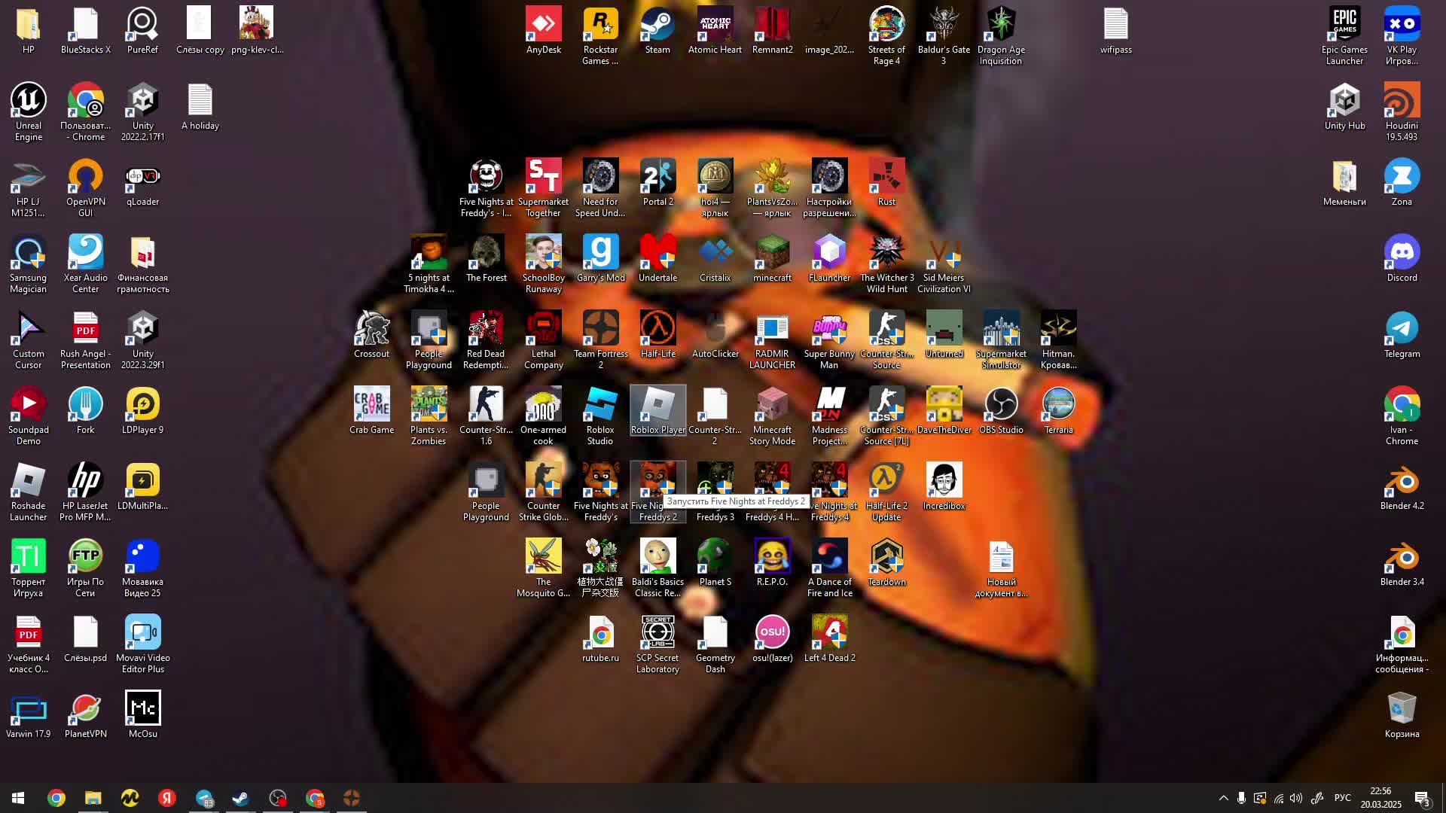The height and width of the screenshot is (813, 1446).
Task: Select the Steam desktop shortcut
Action: click(657, 26)
